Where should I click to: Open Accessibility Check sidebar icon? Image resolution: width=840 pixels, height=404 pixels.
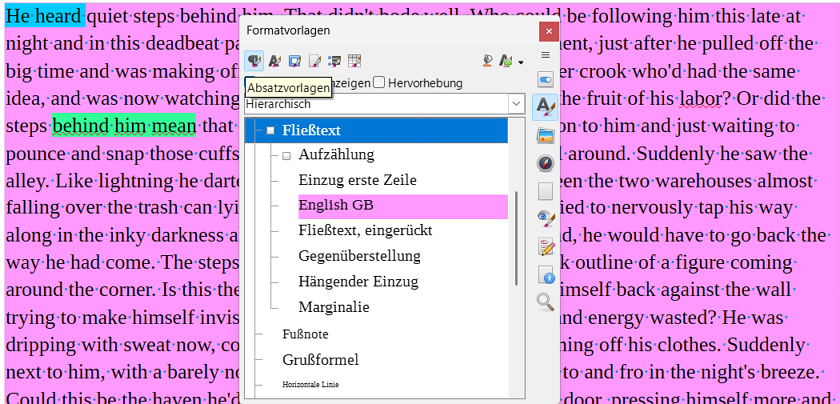coord(545,275)
